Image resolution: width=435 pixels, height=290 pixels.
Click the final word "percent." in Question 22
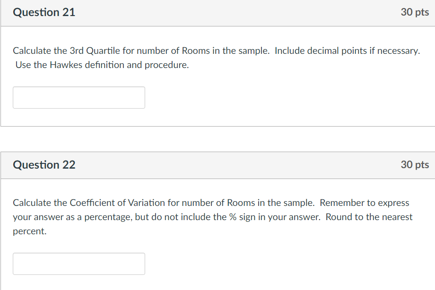coord(30,231)
